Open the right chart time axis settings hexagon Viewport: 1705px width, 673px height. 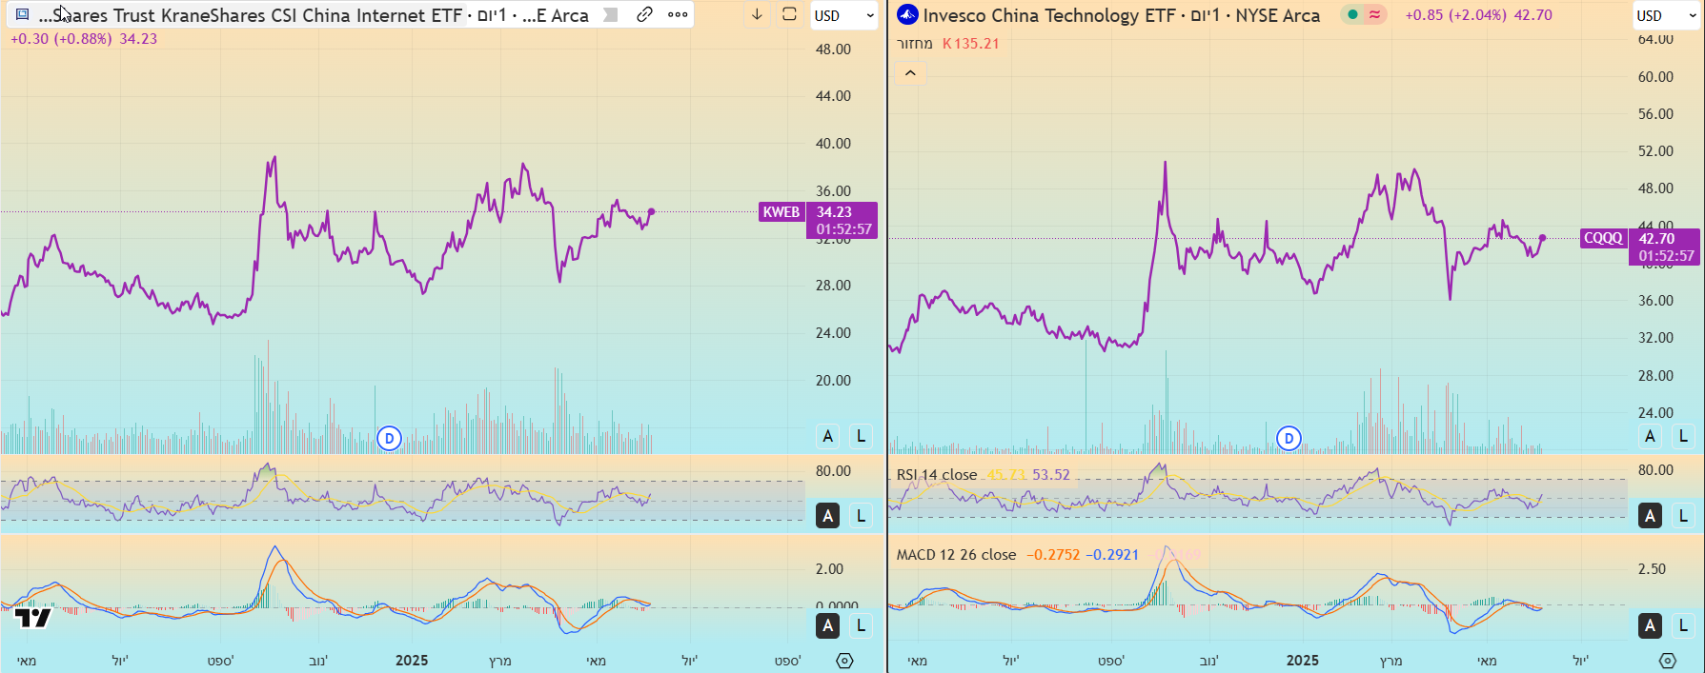click(x=1667, y=661)
